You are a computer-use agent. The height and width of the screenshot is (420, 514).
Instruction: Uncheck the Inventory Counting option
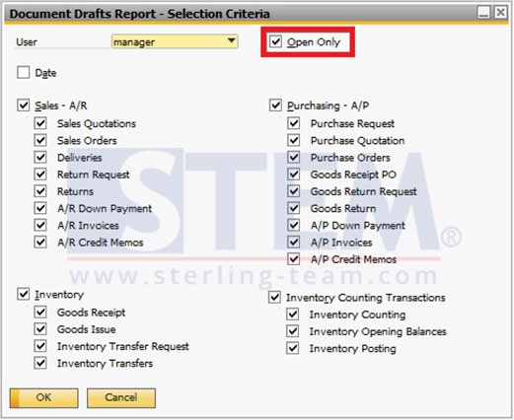click(x=293, y=315)
